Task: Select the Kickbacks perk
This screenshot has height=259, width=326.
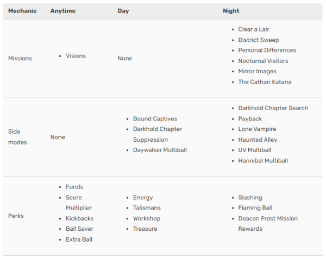Action: (79, 218)
